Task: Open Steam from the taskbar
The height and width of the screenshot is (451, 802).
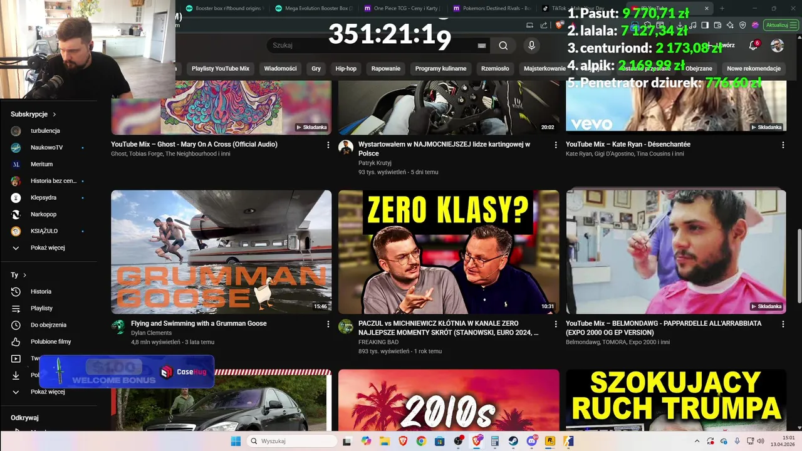Action: coord(513,441)
